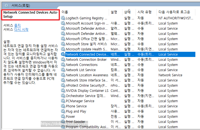Select the Orchestrator Service 업데... name

86,96
